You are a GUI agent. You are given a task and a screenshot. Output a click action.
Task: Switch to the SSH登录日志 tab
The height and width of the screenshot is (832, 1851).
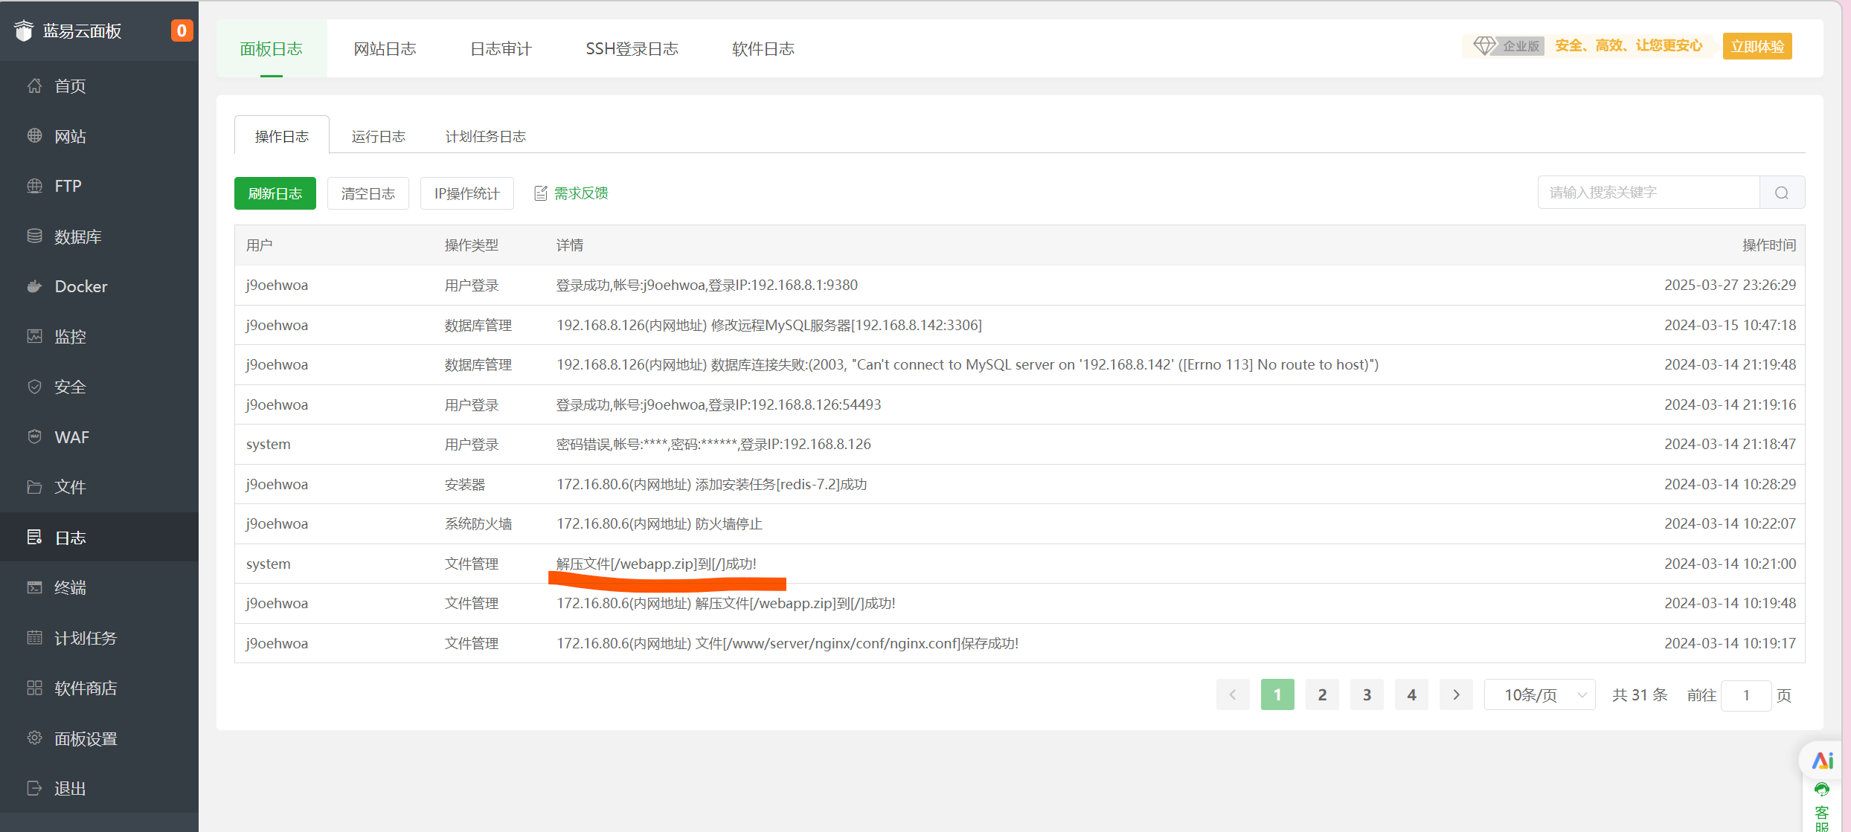[x=632, y=49]
